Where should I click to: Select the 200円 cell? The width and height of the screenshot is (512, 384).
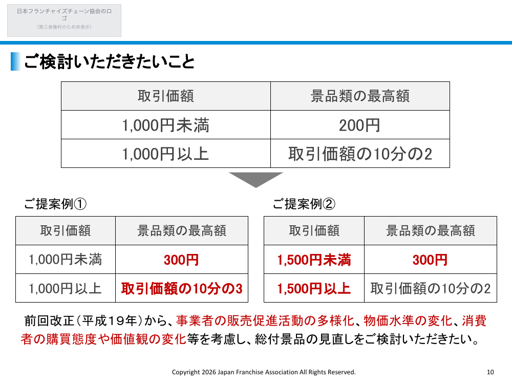[x=360, y=125]
